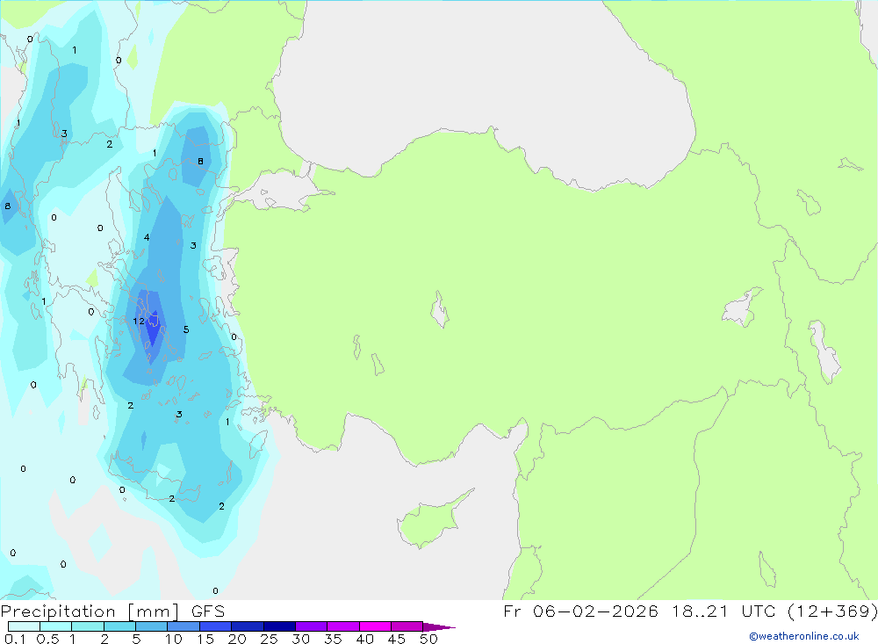Viewport: 878px width, 644px height.
Task: Click the legend label "30"
Action: point(300,639)
